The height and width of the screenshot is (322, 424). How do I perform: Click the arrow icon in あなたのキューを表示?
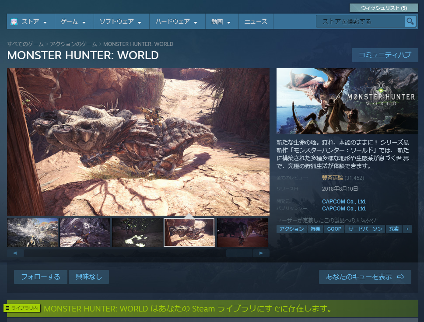[401, 276]
